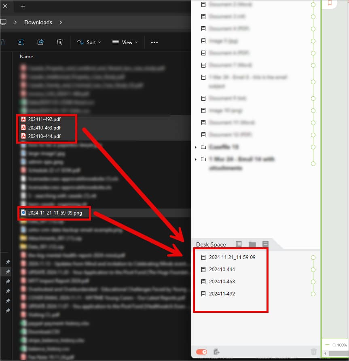Click the orange bookmark icon at top right

(330, 3)
